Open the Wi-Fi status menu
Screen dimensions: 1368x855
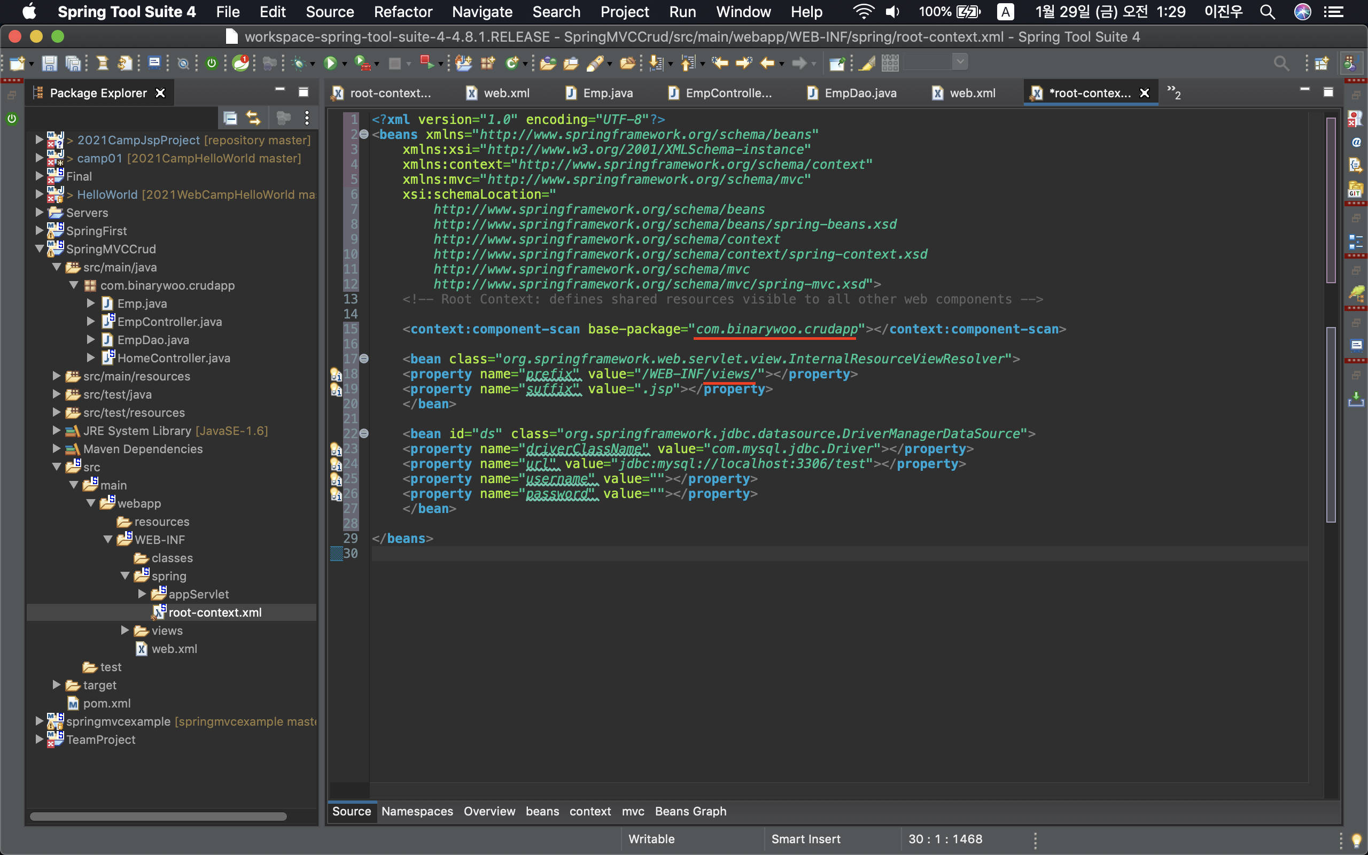[x=863, y=12]
